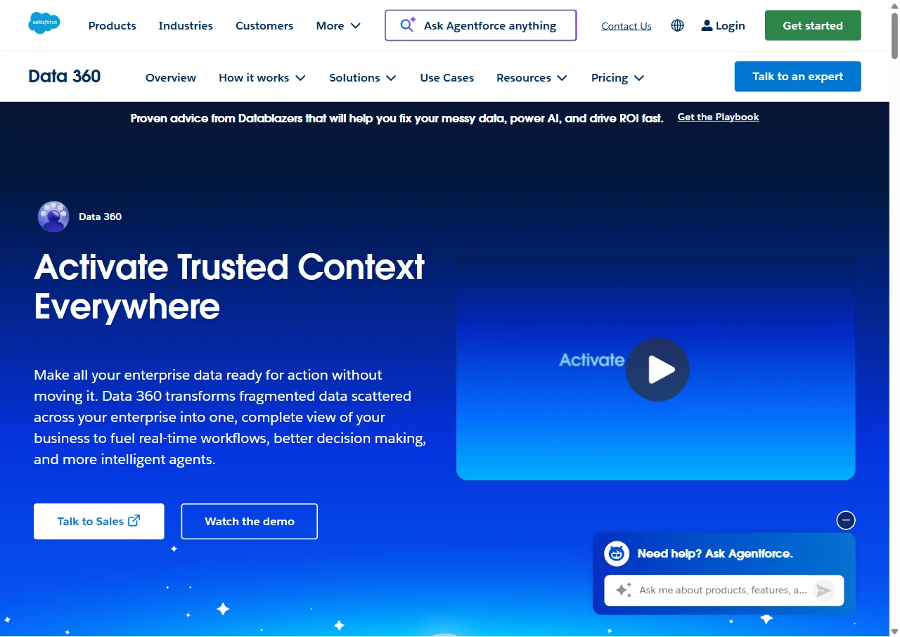Expand the More menu
The image size is (900, 637).
(338, 25)
